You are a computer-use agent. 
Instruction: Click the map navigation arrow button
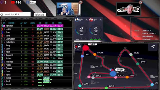click(153, 46)
